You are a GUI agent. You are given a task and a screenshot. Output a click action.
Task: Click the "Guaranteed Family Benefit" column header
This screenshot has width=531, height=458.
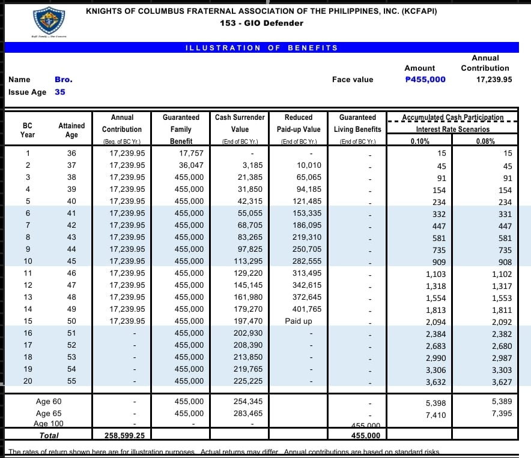tap(181, 129)
